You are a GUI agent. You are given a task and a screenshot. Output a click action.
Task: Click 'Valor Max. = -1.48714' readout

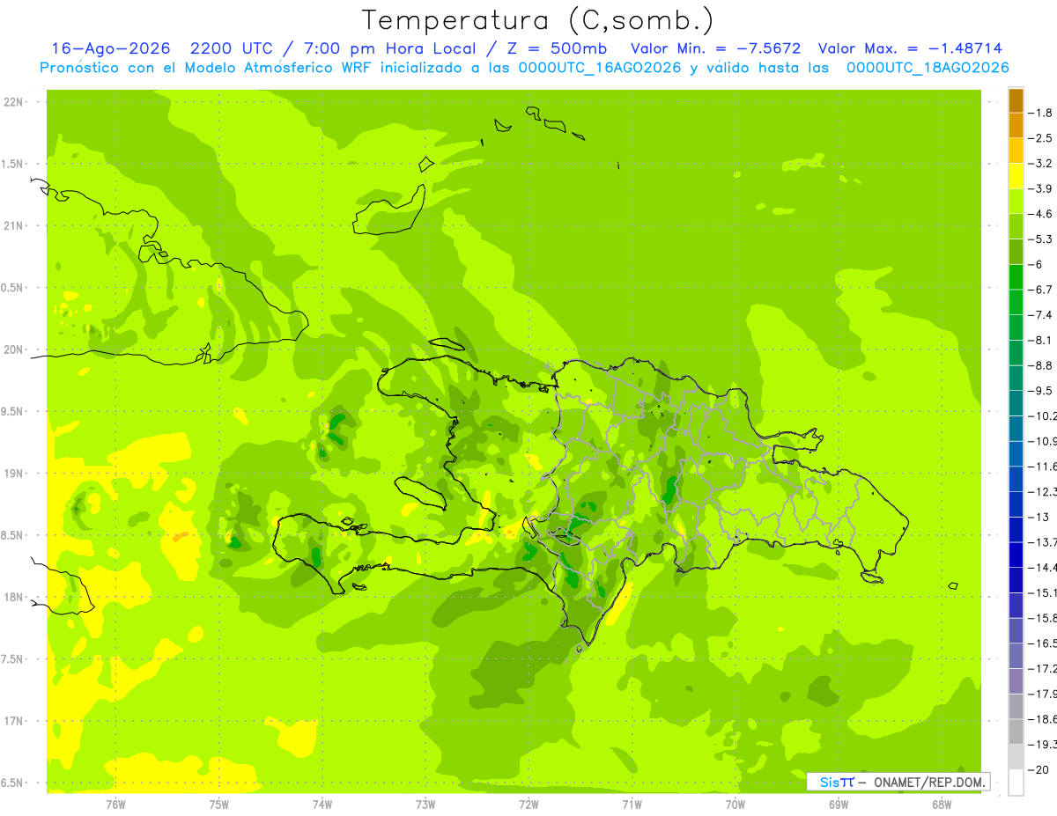click(x=910, y=48)
